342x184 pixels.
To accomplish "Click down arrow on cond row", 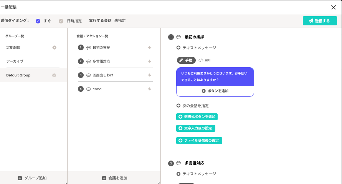I will [149, 89].
